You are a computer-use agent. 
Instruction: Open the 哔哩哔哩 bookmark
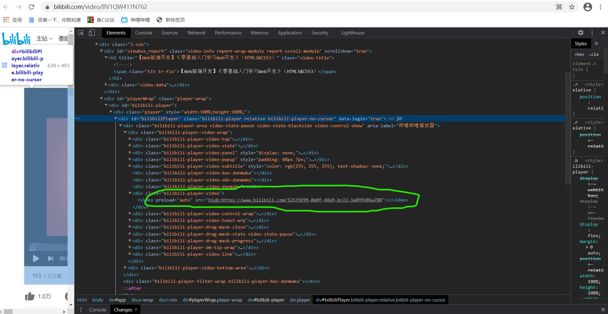[136, 20]
